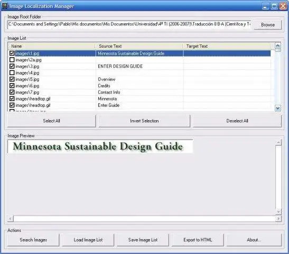Uncheck the images\5.jpg checkbox
This screenshot has height=254, width=289.
click(12, 79)
